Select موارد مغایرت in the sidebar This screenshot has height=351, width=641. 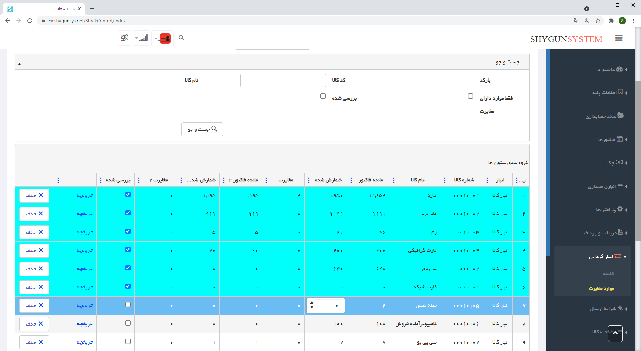(x=601, y=288)
